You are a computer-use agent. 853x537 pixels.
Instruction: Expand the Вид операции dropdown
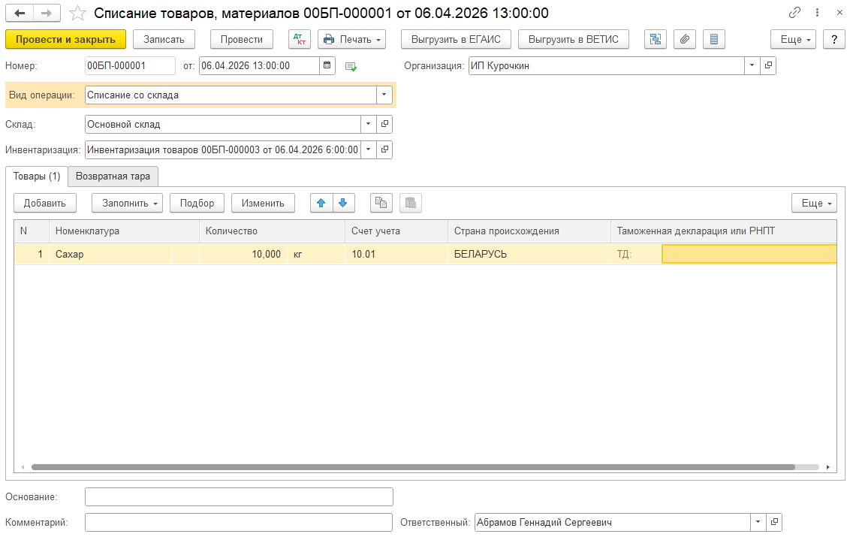click(384, 95)
